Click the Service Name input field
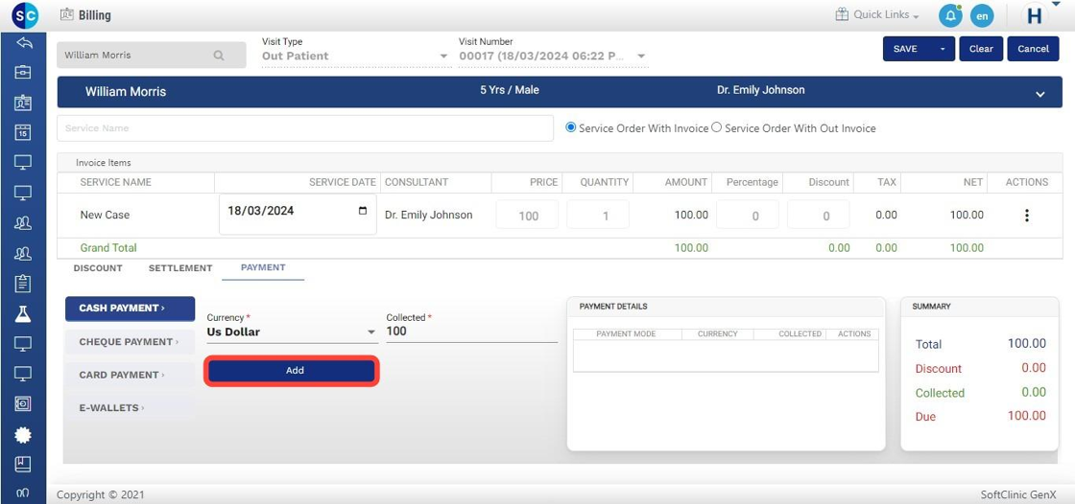Image resolution: width=1075 pixels, height=504 pixels. [x=305, y=128]
